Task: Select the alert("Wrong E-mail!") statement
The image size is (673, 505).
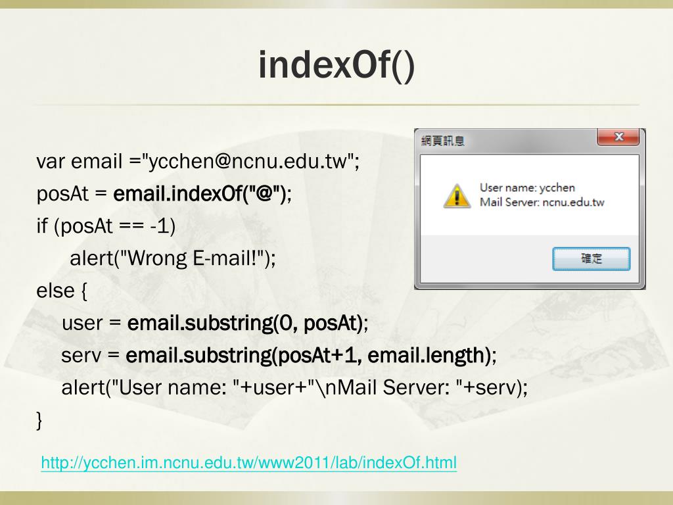Action: [x=173, y=258]
